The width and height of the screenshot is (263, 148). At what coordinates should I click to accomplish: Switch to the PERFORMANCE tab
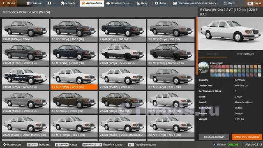click(245, 54)
